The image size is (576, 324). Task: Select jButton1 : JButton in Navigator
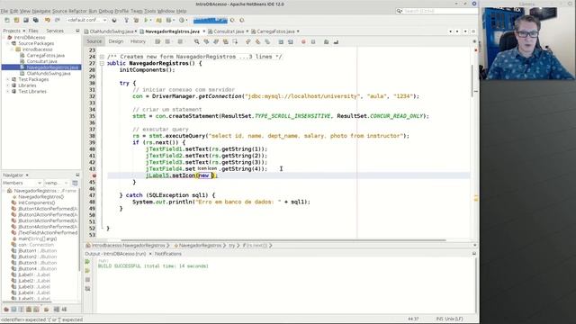38,251
